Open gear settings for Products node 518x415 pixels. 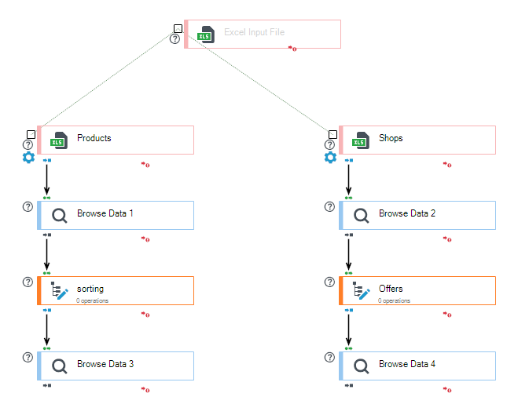[x=29, y=158]
